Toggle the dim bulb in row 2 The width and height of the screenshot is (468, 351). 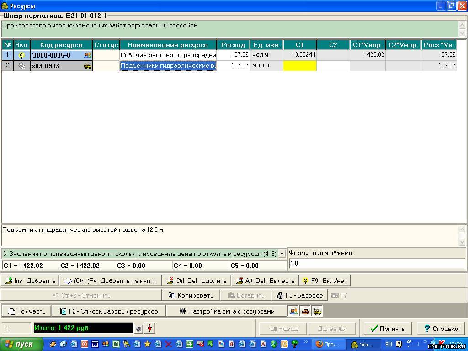(21, 66)
